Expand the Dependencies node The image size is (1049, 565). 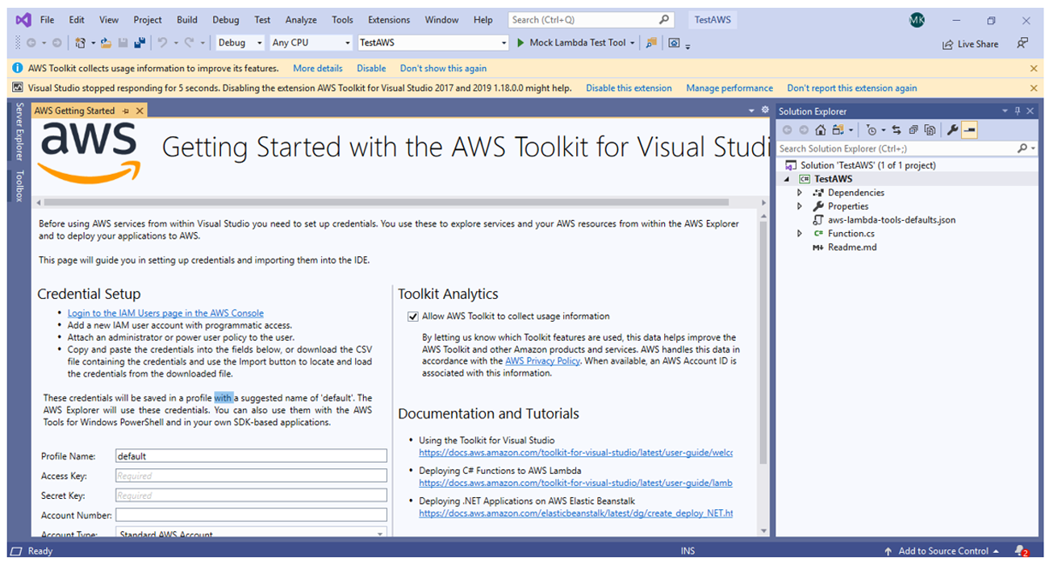(800, 193)
